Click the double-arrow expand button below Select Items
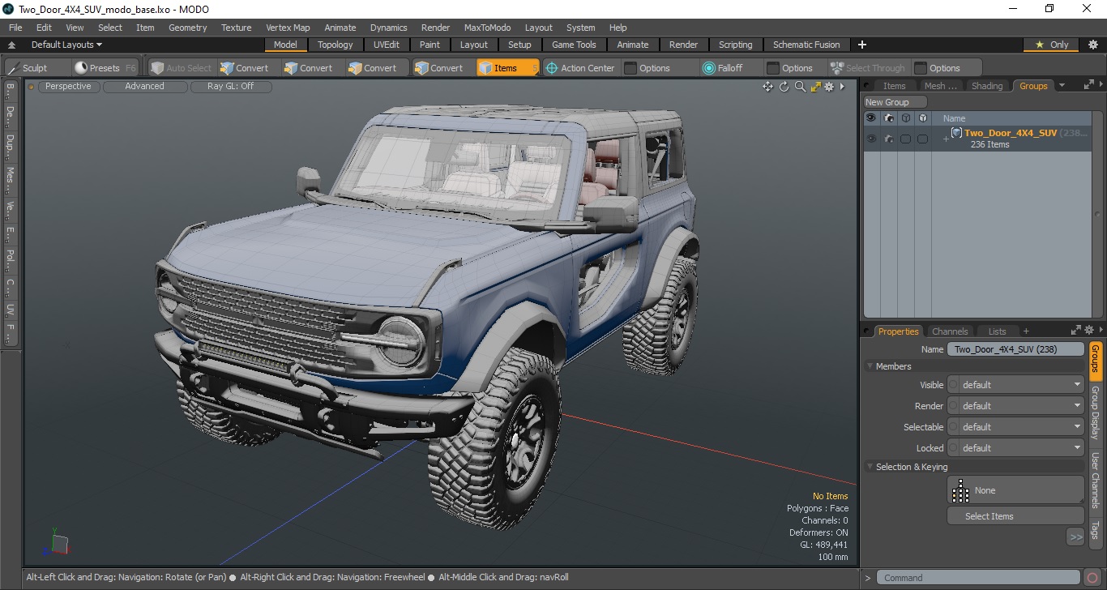1107x590 pixels. tap(1075, 537)
